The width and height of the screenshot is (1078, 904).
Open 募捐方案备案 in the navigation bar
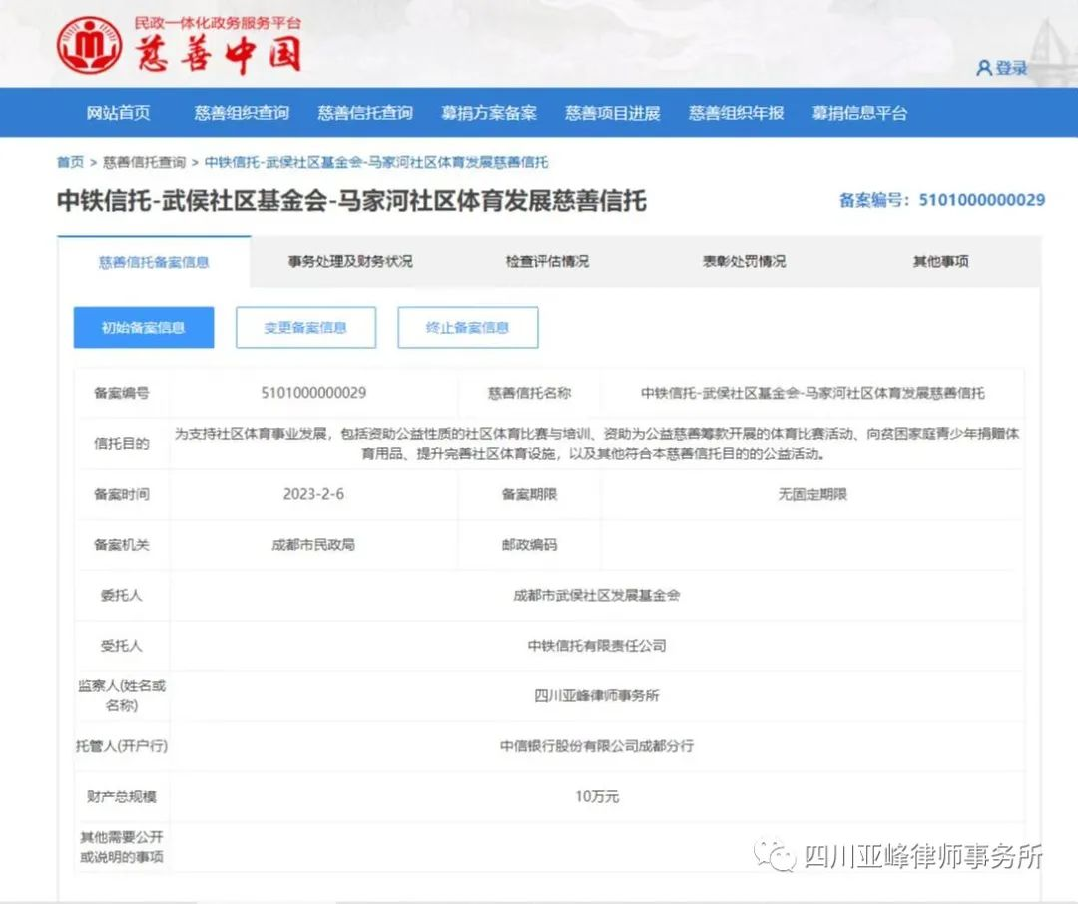[x=489, y=113]
